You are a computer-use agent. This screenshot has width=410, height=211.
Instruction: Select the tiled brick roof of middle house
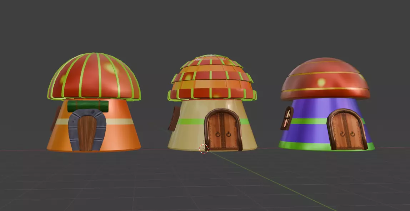pos(212,78)
